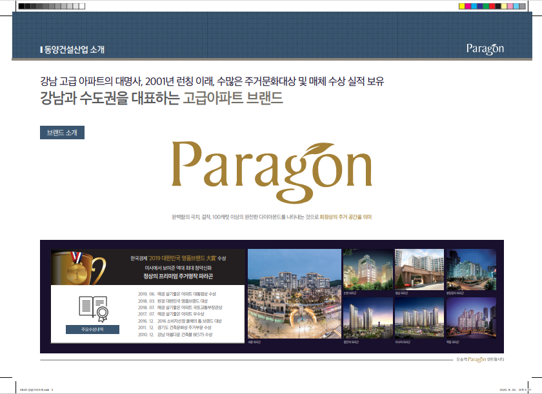542x394 pixels.
Task: Click the white Paragon logo in header banner
Action: 485,49
